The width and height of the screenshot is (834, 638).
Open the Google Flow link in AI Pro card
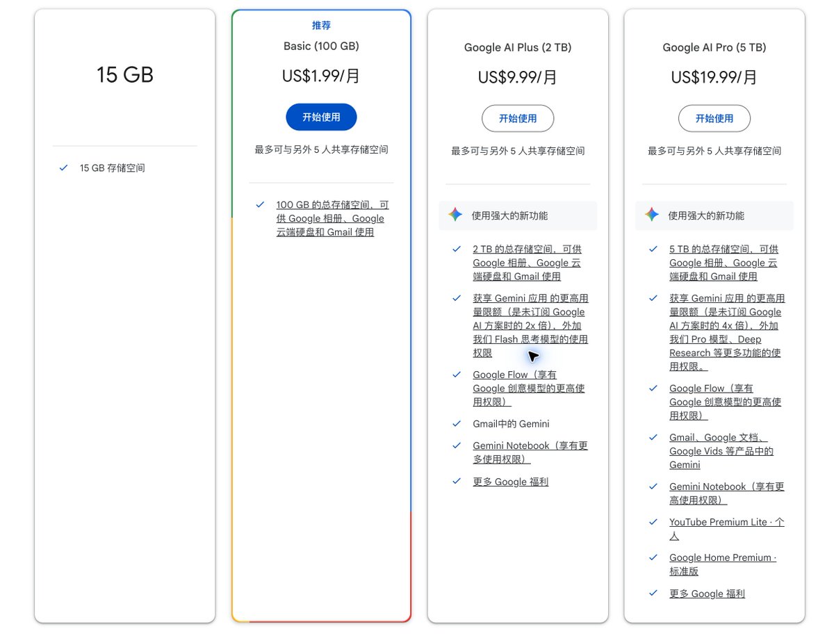[726, 402]
